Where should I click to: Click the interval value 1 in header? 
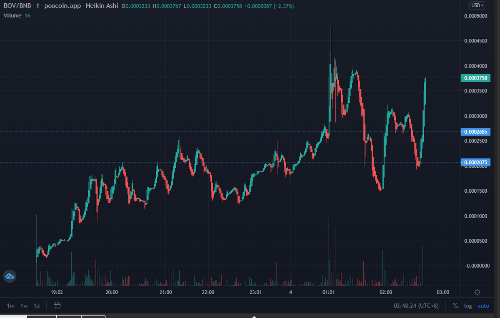tap(37, 6)
